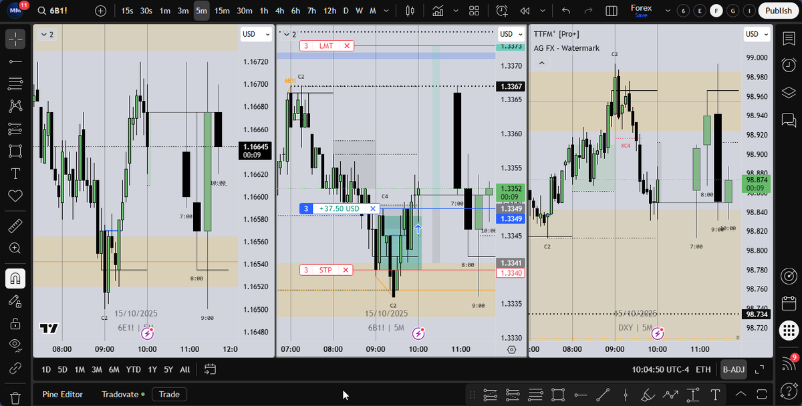Select the YTD date range

point(133,369)
